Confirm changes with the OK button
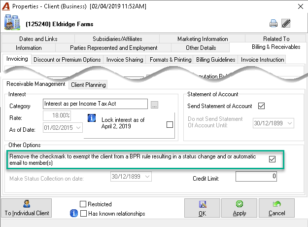 coord(202,208)
